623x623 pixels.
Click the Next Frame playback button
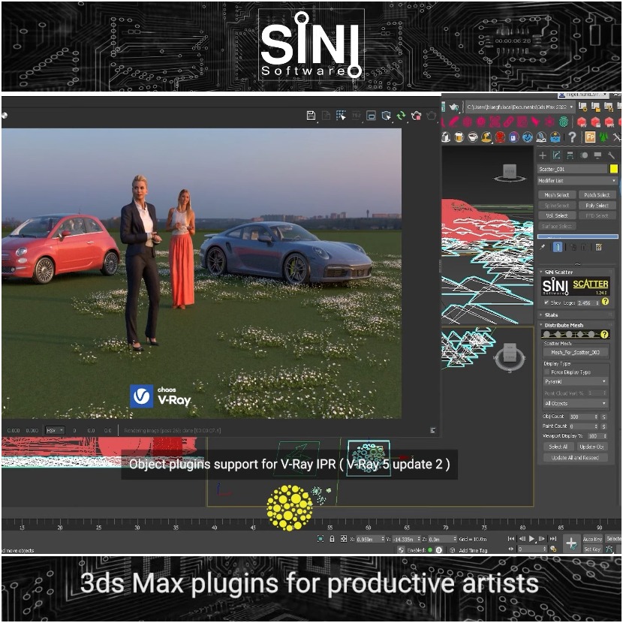point(541,539)
